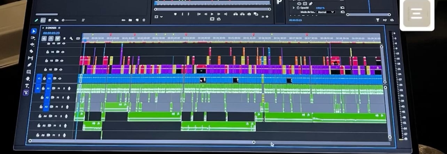Open comparison view in Program monitor
The width and height of the screenshot is (447, 154).
256,14
